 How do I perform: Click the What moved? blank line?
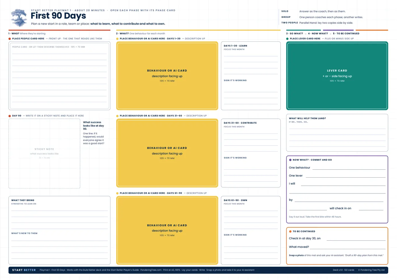348,248
